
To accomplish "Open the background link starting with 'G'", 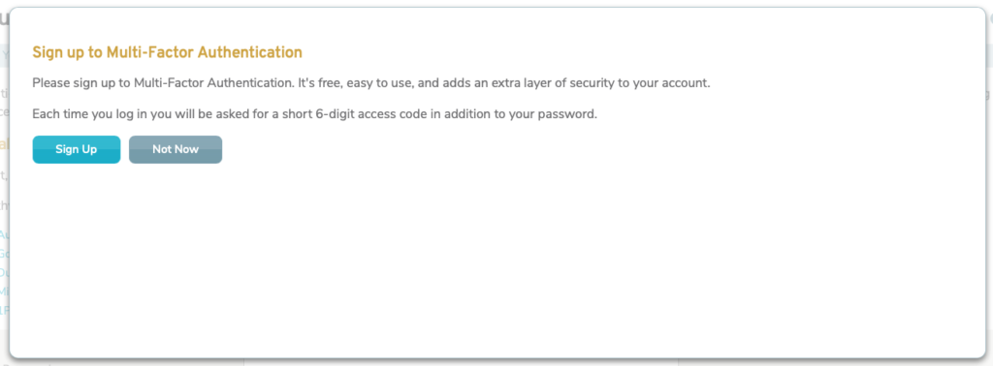I will 5,254.
